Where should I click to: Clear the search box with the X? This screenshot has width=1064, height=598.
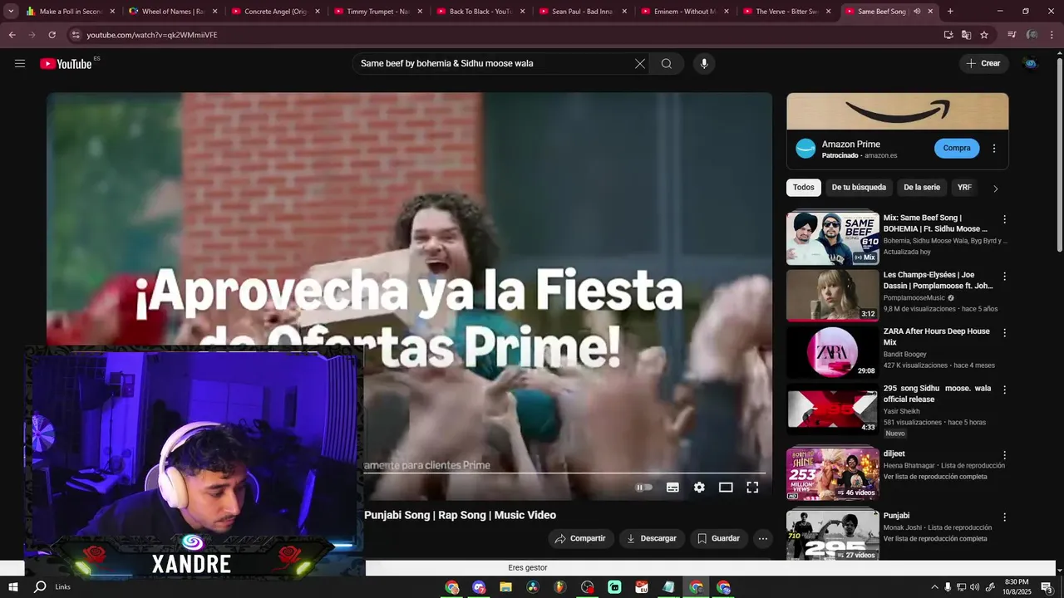[640, 64]
